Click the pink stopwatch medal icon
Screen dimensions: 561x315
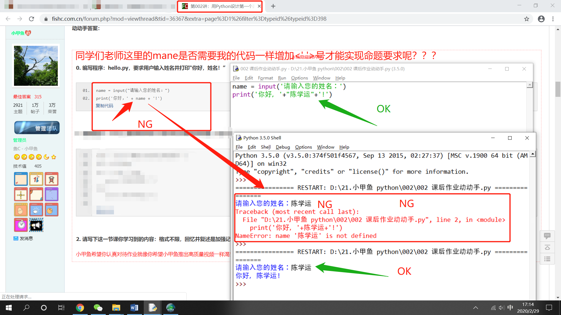point(21,225)
